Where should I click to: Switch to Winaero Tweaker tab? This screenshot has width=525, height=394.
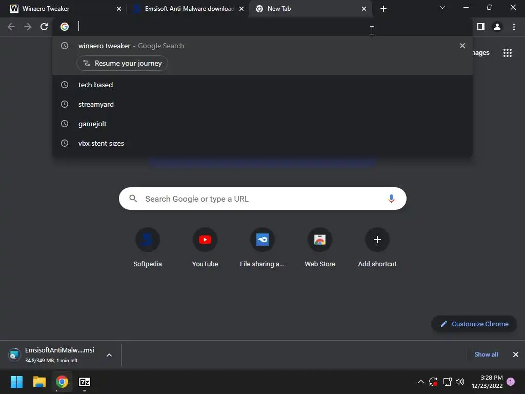(64, 9)
